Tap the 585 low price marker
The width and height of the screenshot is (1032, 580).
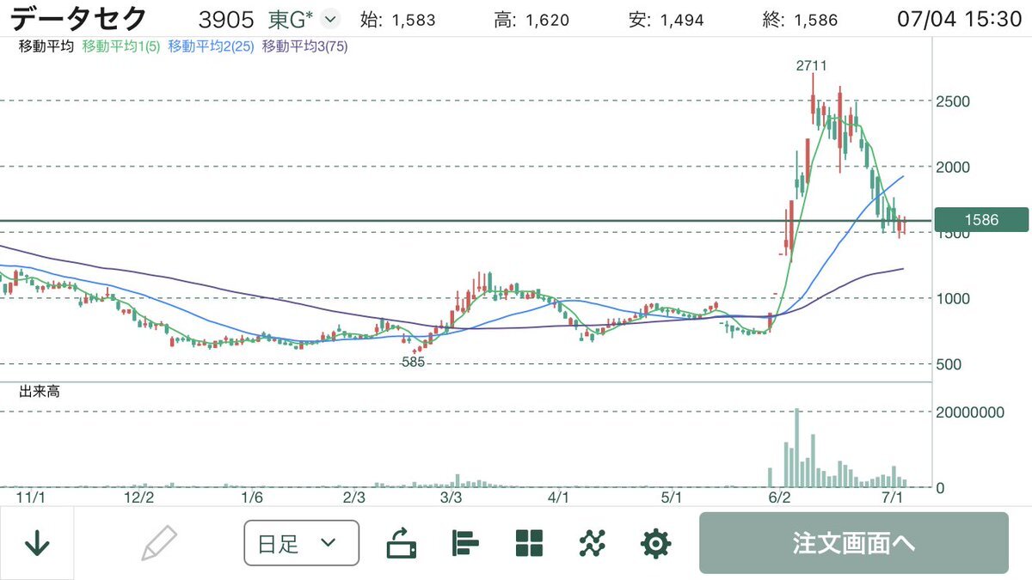pos(414,363)
